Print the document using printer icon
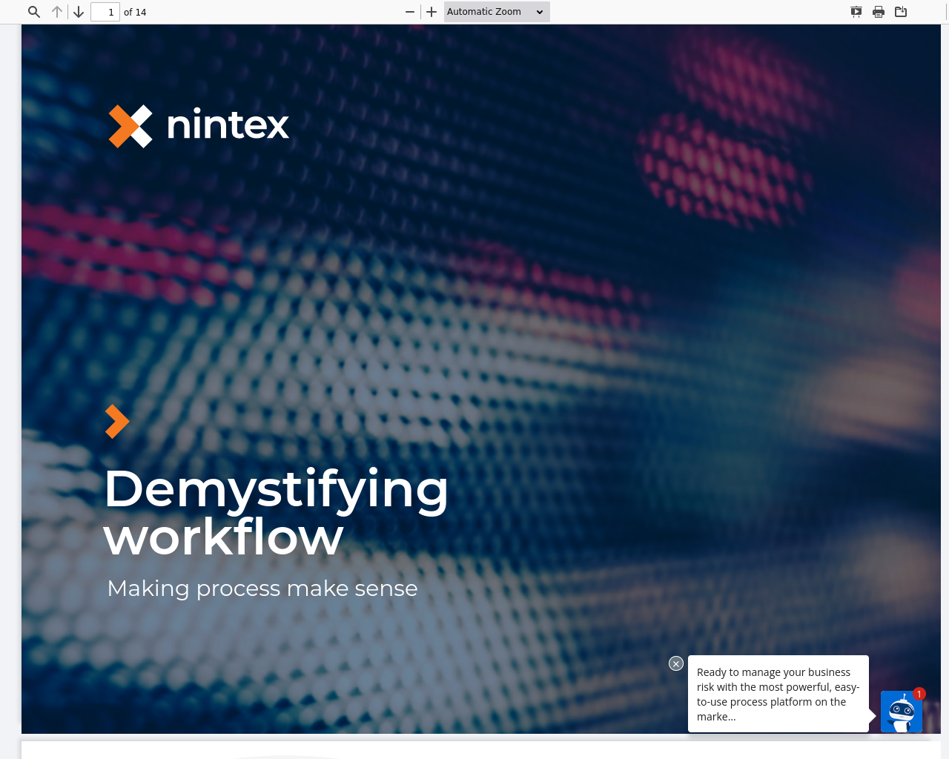949x759 pixels. coord(879,12)
